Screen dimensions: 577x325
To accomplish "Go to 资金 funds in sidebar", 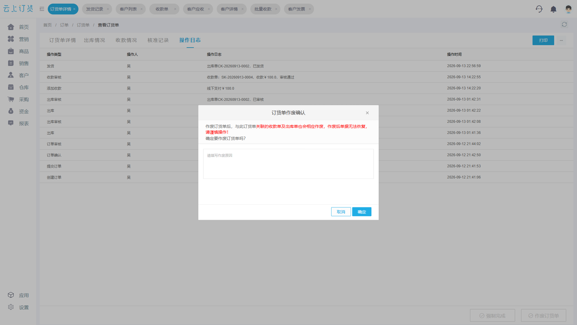I will [x=18, y=111].
